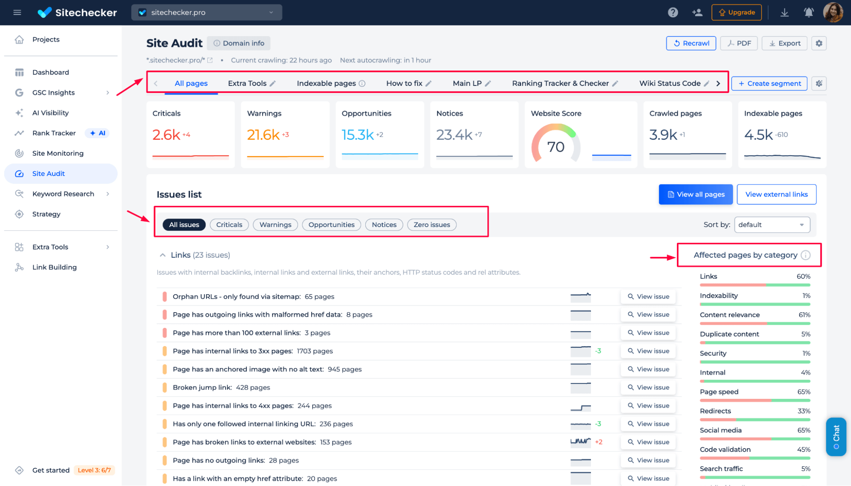Viewport: 851px width, 486px height.
Task: Click the Recrawl button
Action: (x=691, y=43)
